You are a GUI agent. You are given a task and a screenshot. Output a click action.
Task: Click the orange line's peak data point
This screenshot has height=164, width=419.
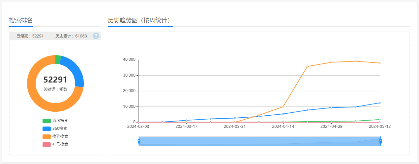coord(355,61)
